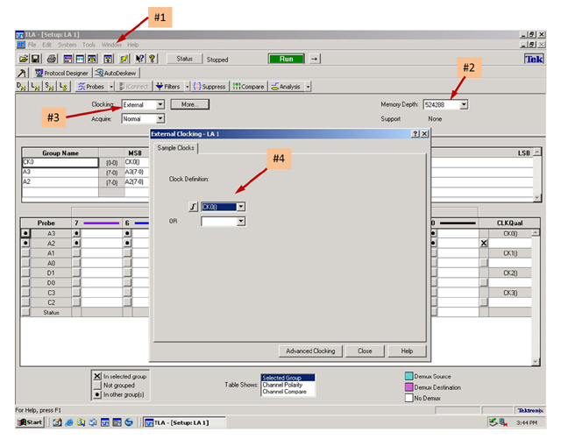Toggle the D1 probe checkbox
Image resolution: width=561 pixels, height=439 pixels.
coord(25,273)
